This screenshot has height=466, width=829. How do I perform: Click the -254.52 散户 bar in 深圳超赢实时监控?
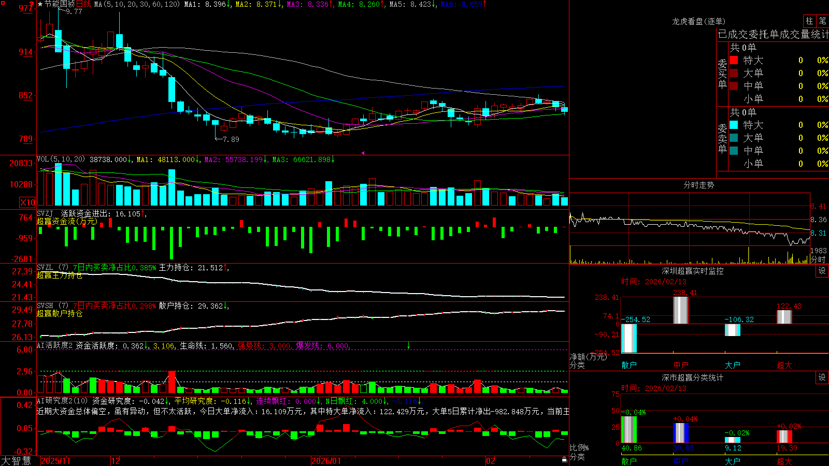(x=629, y=338)
